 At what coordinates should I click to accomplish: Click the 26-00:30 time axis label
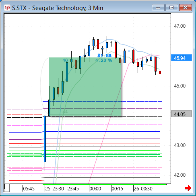pyautogui.click(x=143, y=189)
